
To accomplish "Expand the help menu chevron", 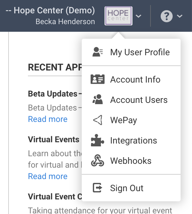I will 180,16.
